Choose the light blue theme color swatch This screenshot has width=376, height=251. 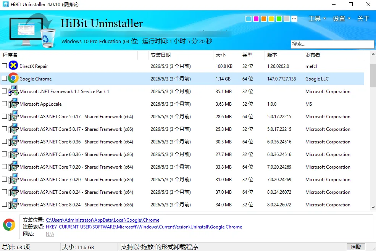pos(249,19)
